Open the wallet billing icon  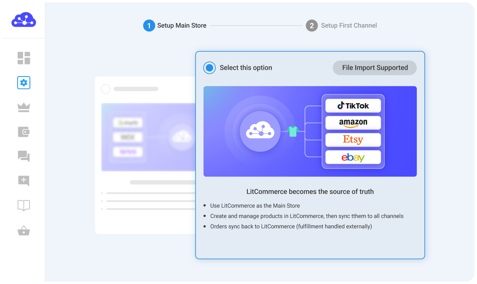point(24,132)
